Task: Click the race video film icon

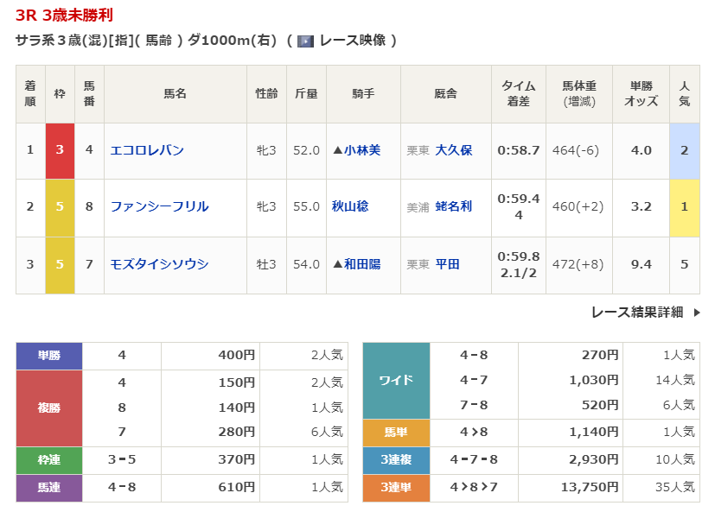Action: pos(304,41)
